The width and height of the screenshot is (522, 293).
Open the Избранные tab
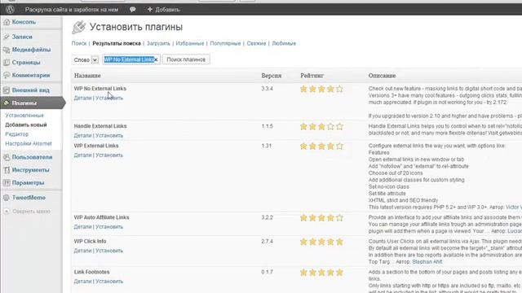[190, 43]
